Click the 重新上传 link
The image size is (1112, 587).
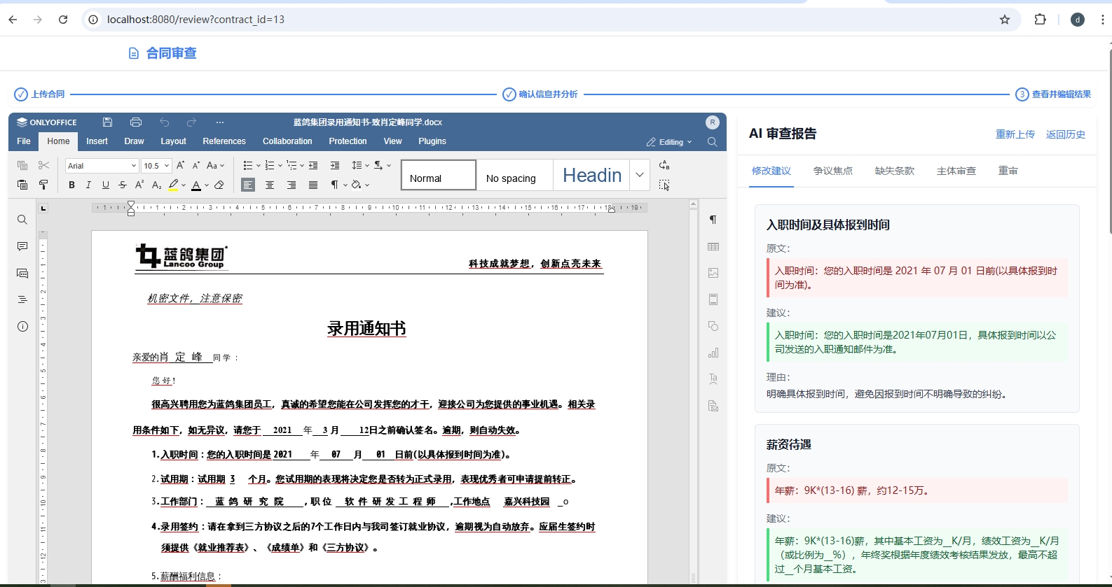[1015, 134]
